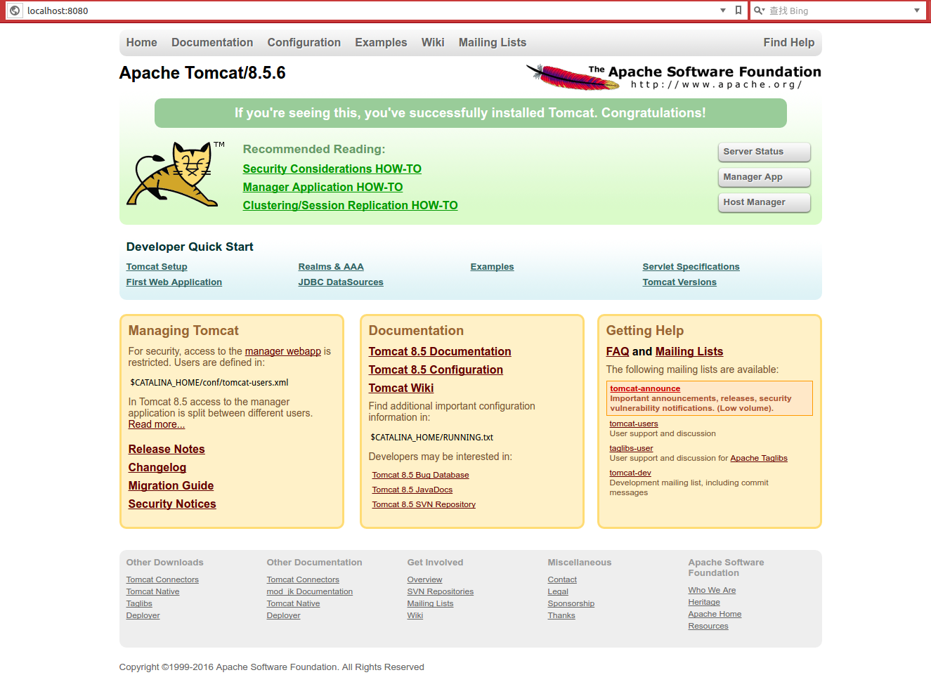The image size is (931, 675).
Task: Select Find Help in the navigation bar
Action: (x=788, y=43)
